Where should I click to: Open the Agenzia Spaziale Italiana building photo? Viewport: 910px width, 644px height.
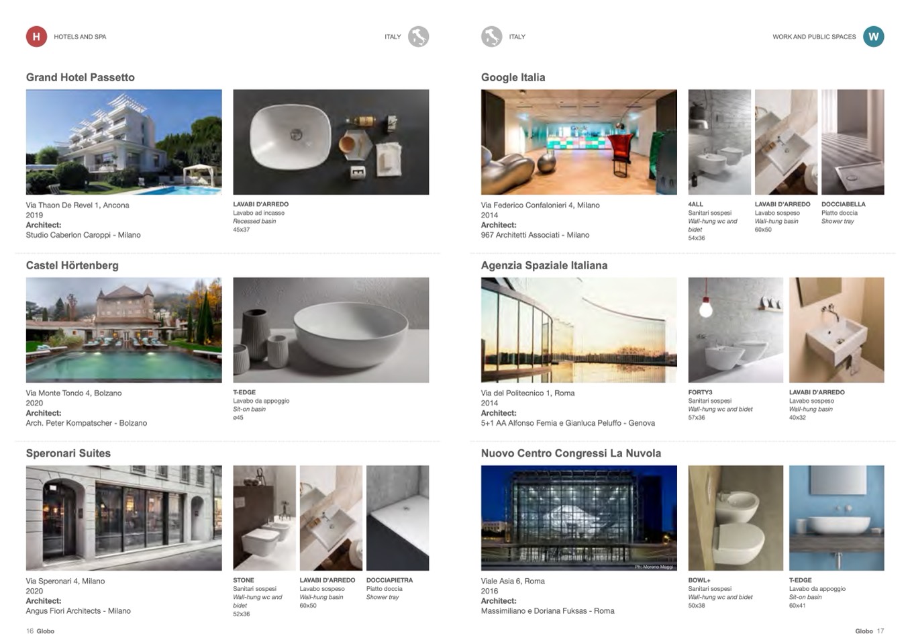[x=578, y=330]
